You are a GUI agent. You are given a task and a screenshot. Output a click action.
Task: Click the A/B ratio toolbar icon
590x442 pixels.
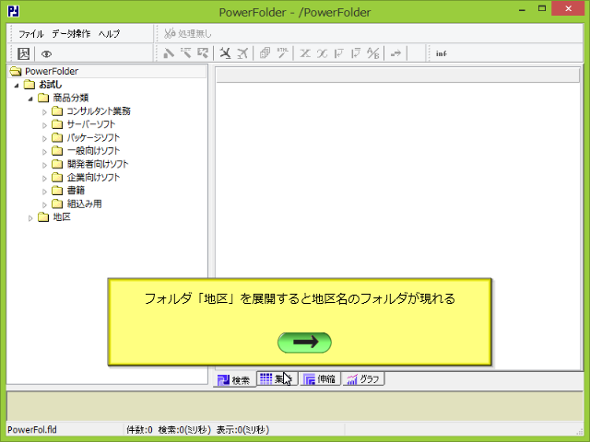coord(373,53)
